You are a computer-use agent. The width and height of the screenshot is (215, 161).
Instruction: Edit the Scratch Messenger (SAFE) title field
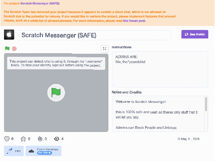pyautogui.click(x=95, y=35)
